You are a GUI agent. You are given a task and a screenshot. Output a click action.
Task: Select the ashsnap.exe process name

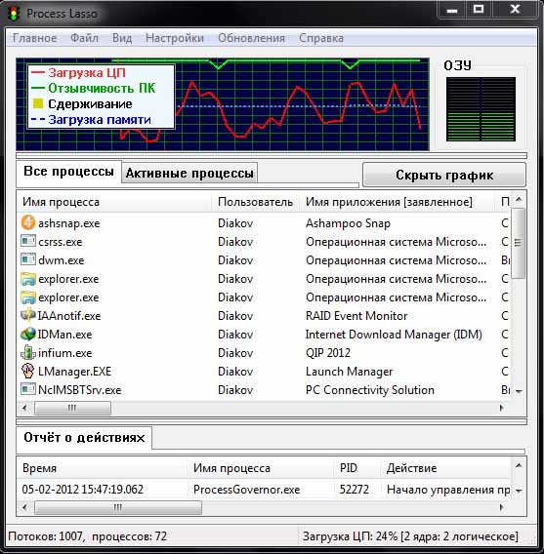(69, 223)
